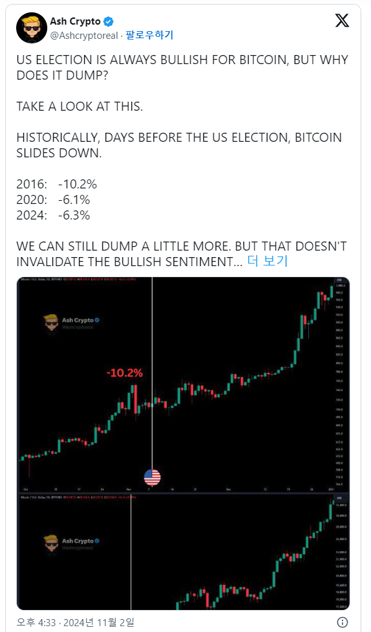Click the Ash Crypto display name

tap(75, 21)
